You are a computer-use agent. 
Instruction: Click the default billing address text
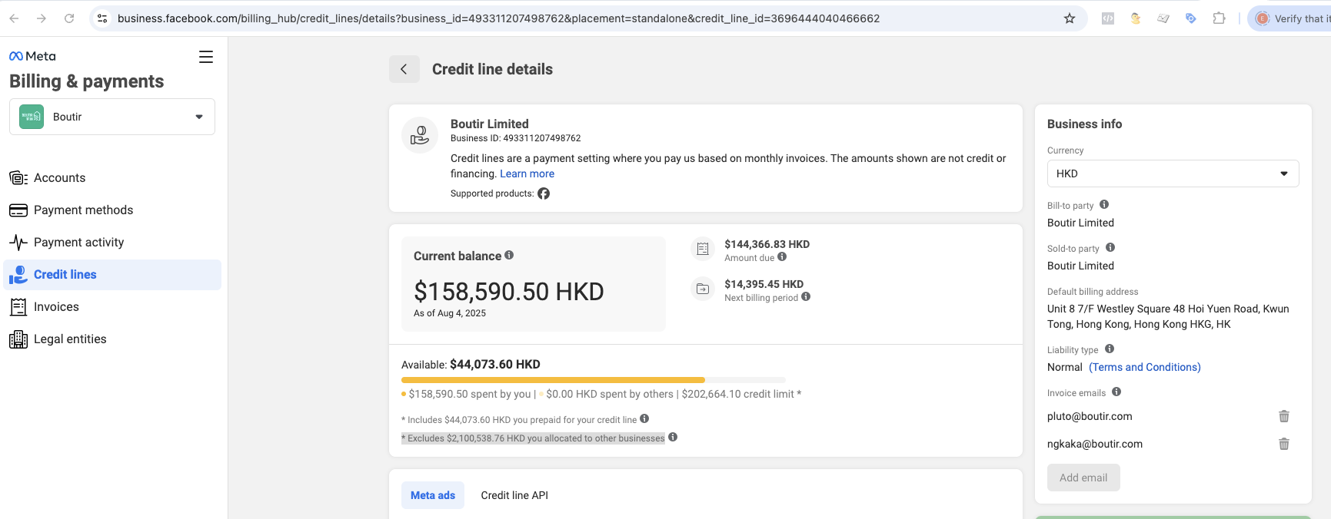pyautogui.click(x=1168, y=316)
